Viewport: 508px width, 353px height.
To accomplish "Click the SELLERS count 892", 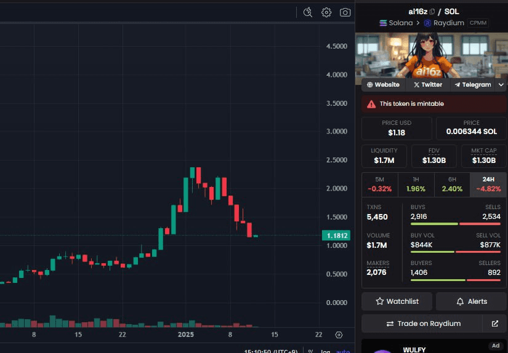I will pyautogui.click(x=494, y=273).
